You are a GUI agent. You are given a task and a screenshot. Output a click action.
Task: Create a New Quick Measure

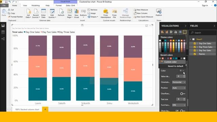[143, 17]
